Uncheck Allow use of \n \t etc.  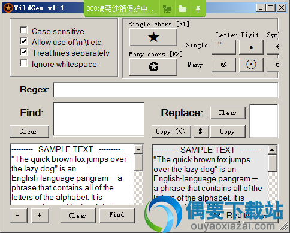pyautogui.click(x=24, y=41)
